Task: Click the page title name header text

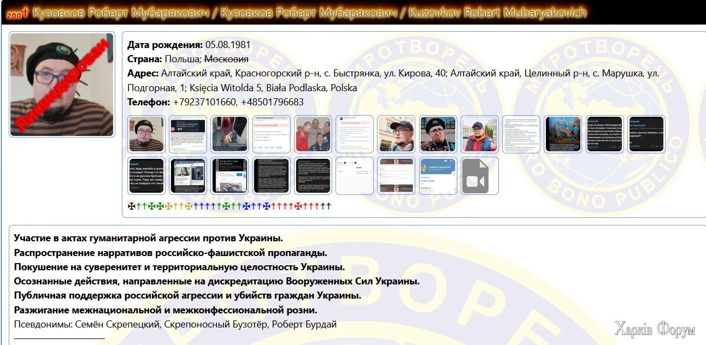Action: point(310,13)
